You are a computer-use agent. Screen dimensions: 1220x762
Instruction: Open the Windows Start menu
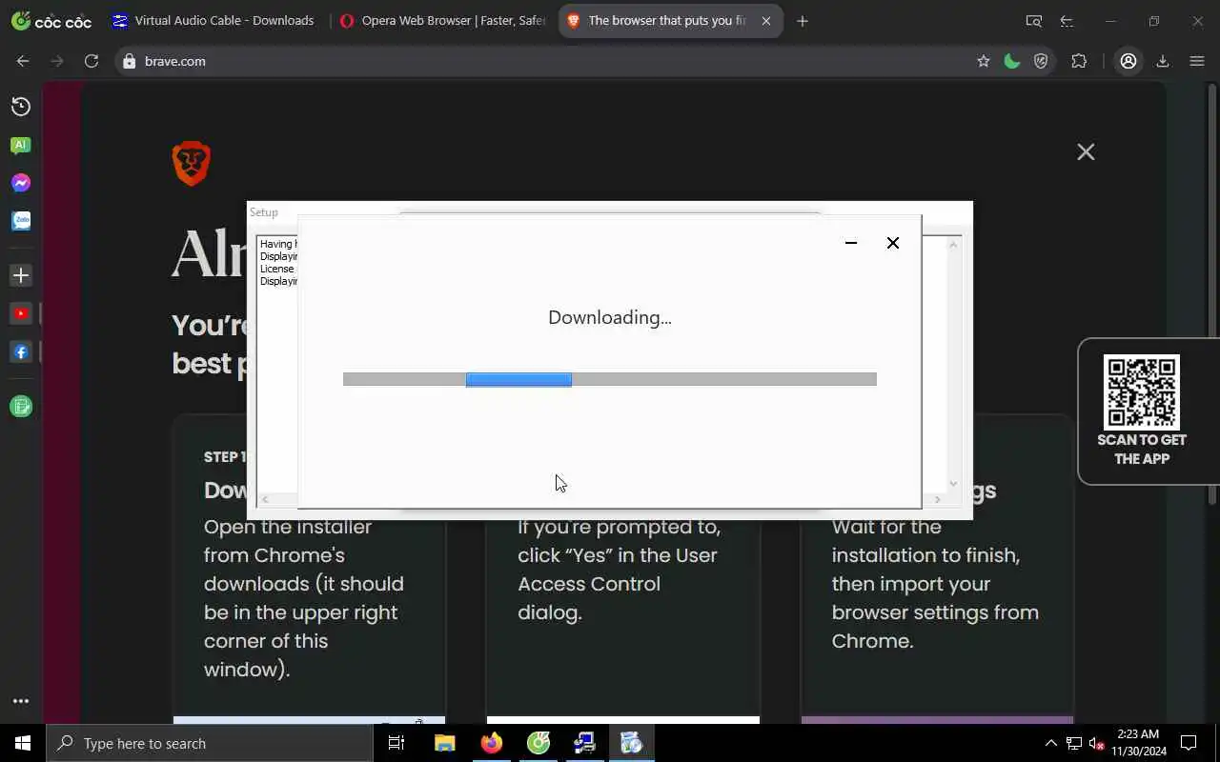[23, 743]
